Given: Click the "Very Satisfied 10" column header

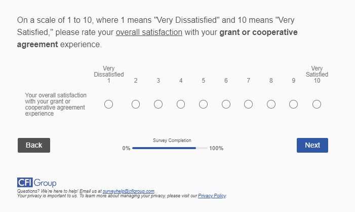Looking at the screenshot, I should tap(317, 75).
